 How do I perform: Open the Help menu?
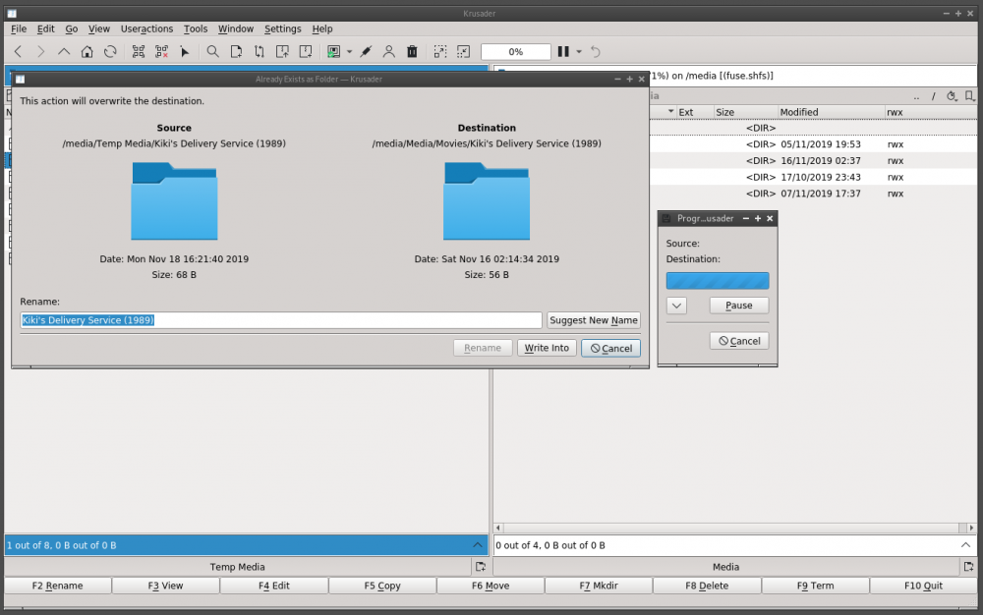322,28
